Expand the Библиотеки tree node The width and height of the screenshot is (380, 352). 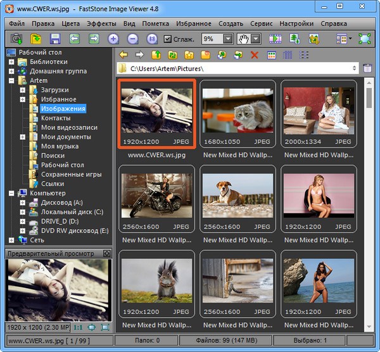(x=11, y=62)
